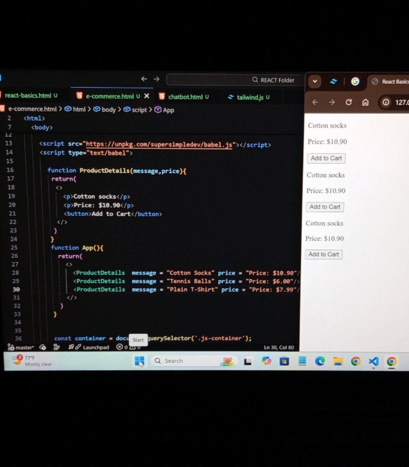Click the synchronize changes status bar icon
The height and width of the screenshot is (467, 409).
click(x=43, y=347)
